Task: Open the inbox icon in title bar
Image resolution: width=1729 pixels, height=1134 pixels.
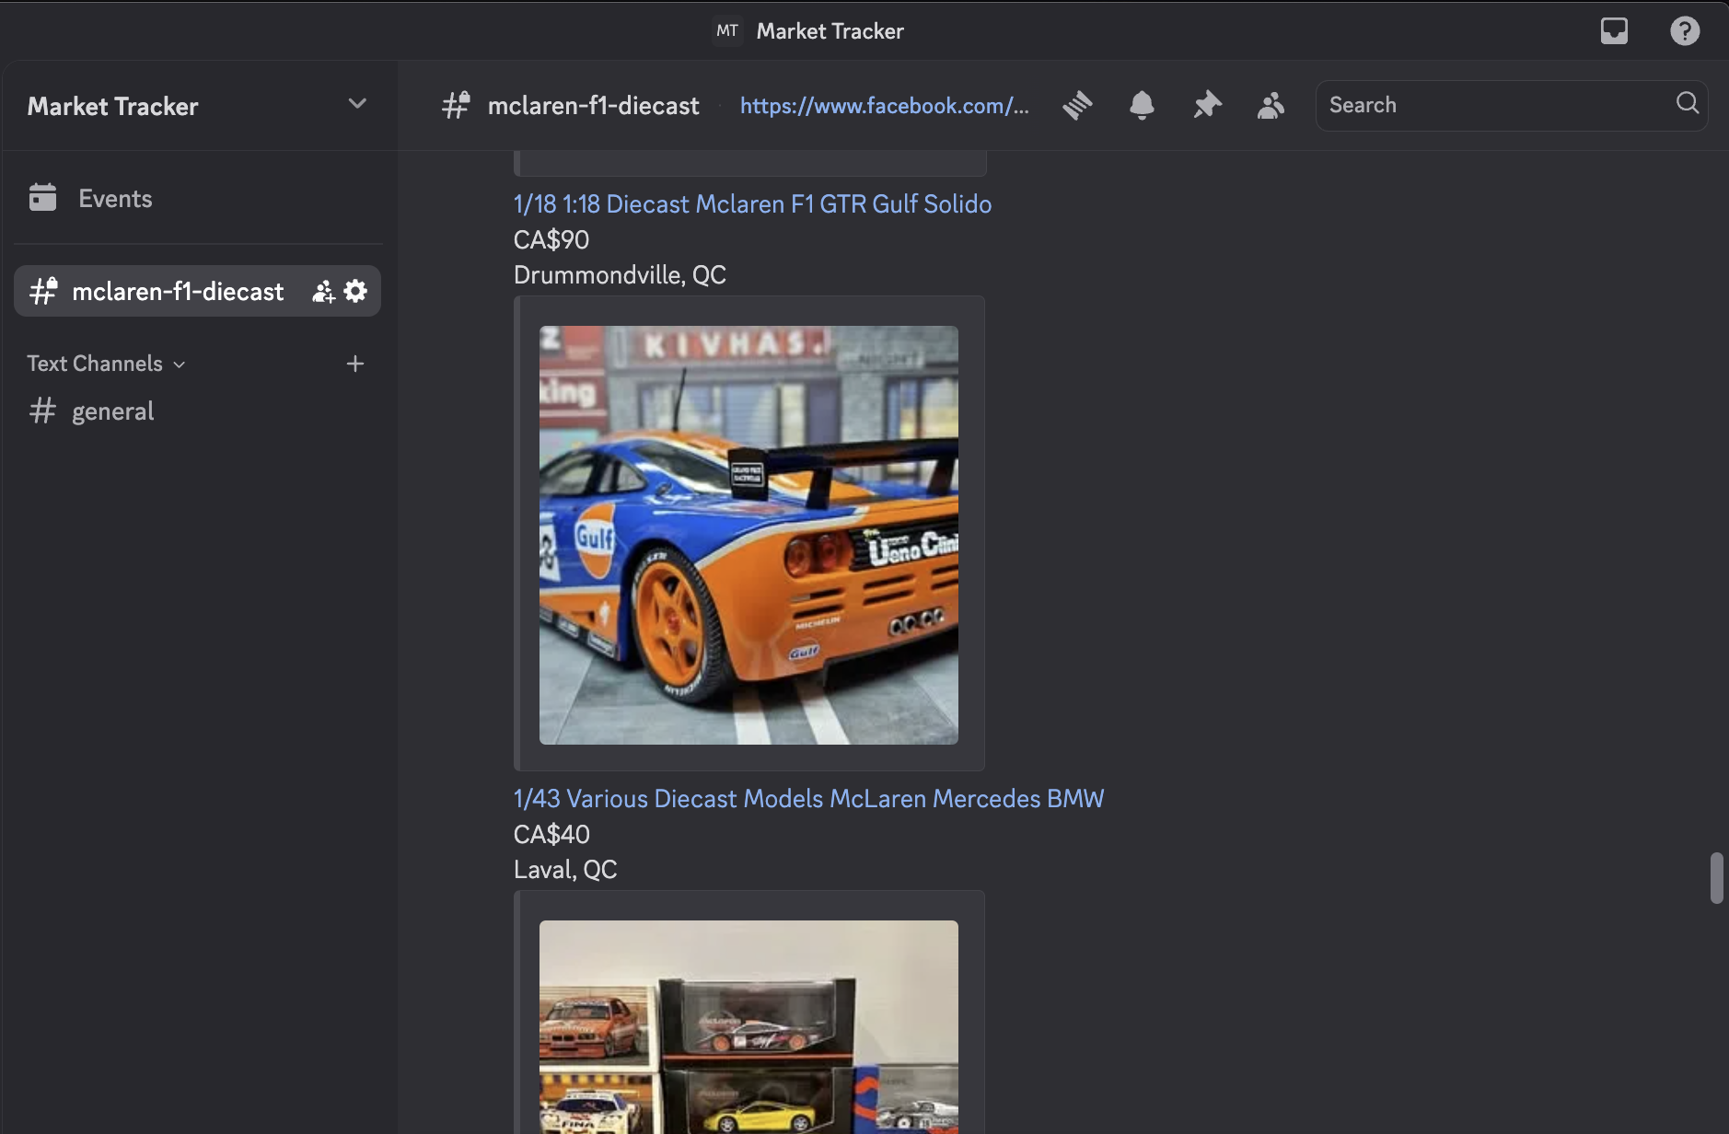Action: (x=1614, y=31)
